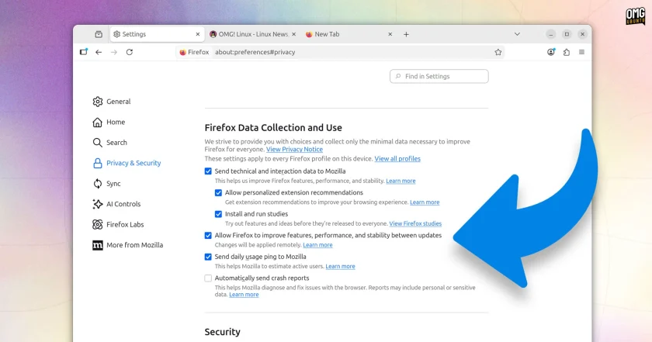The width and height of the screenshot is (652, 342).
Task: Close the Settings tab
Action: coord(198,34)
